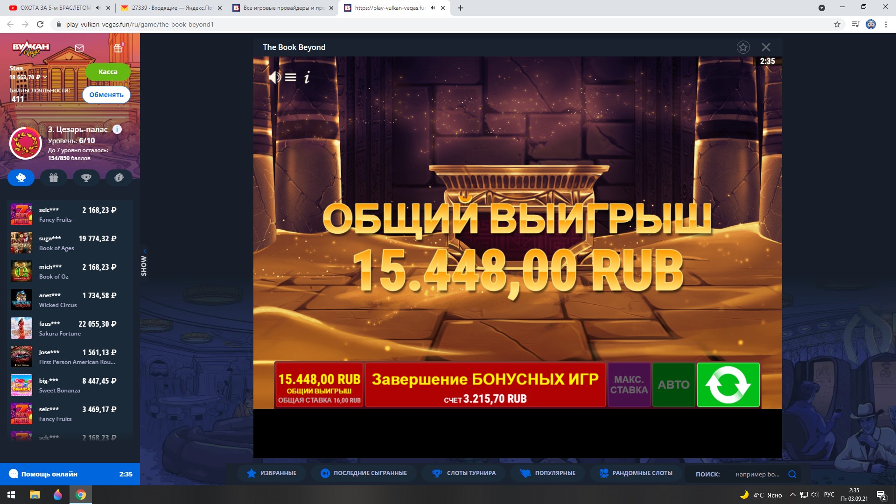
Task: Collapse the SHOW side panel chevron
Action: [x=145, y=251]
